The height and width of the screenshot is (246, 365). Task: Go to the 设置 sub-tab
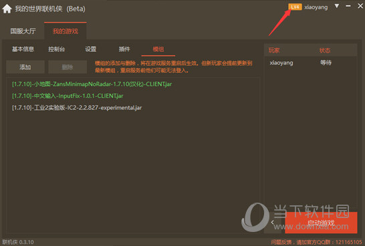[x=90, y=49]
